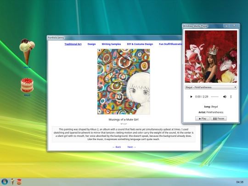Click the 04:38 taskbar clock
This screenshot has height=186, width=248.
(x=240, y=182)
